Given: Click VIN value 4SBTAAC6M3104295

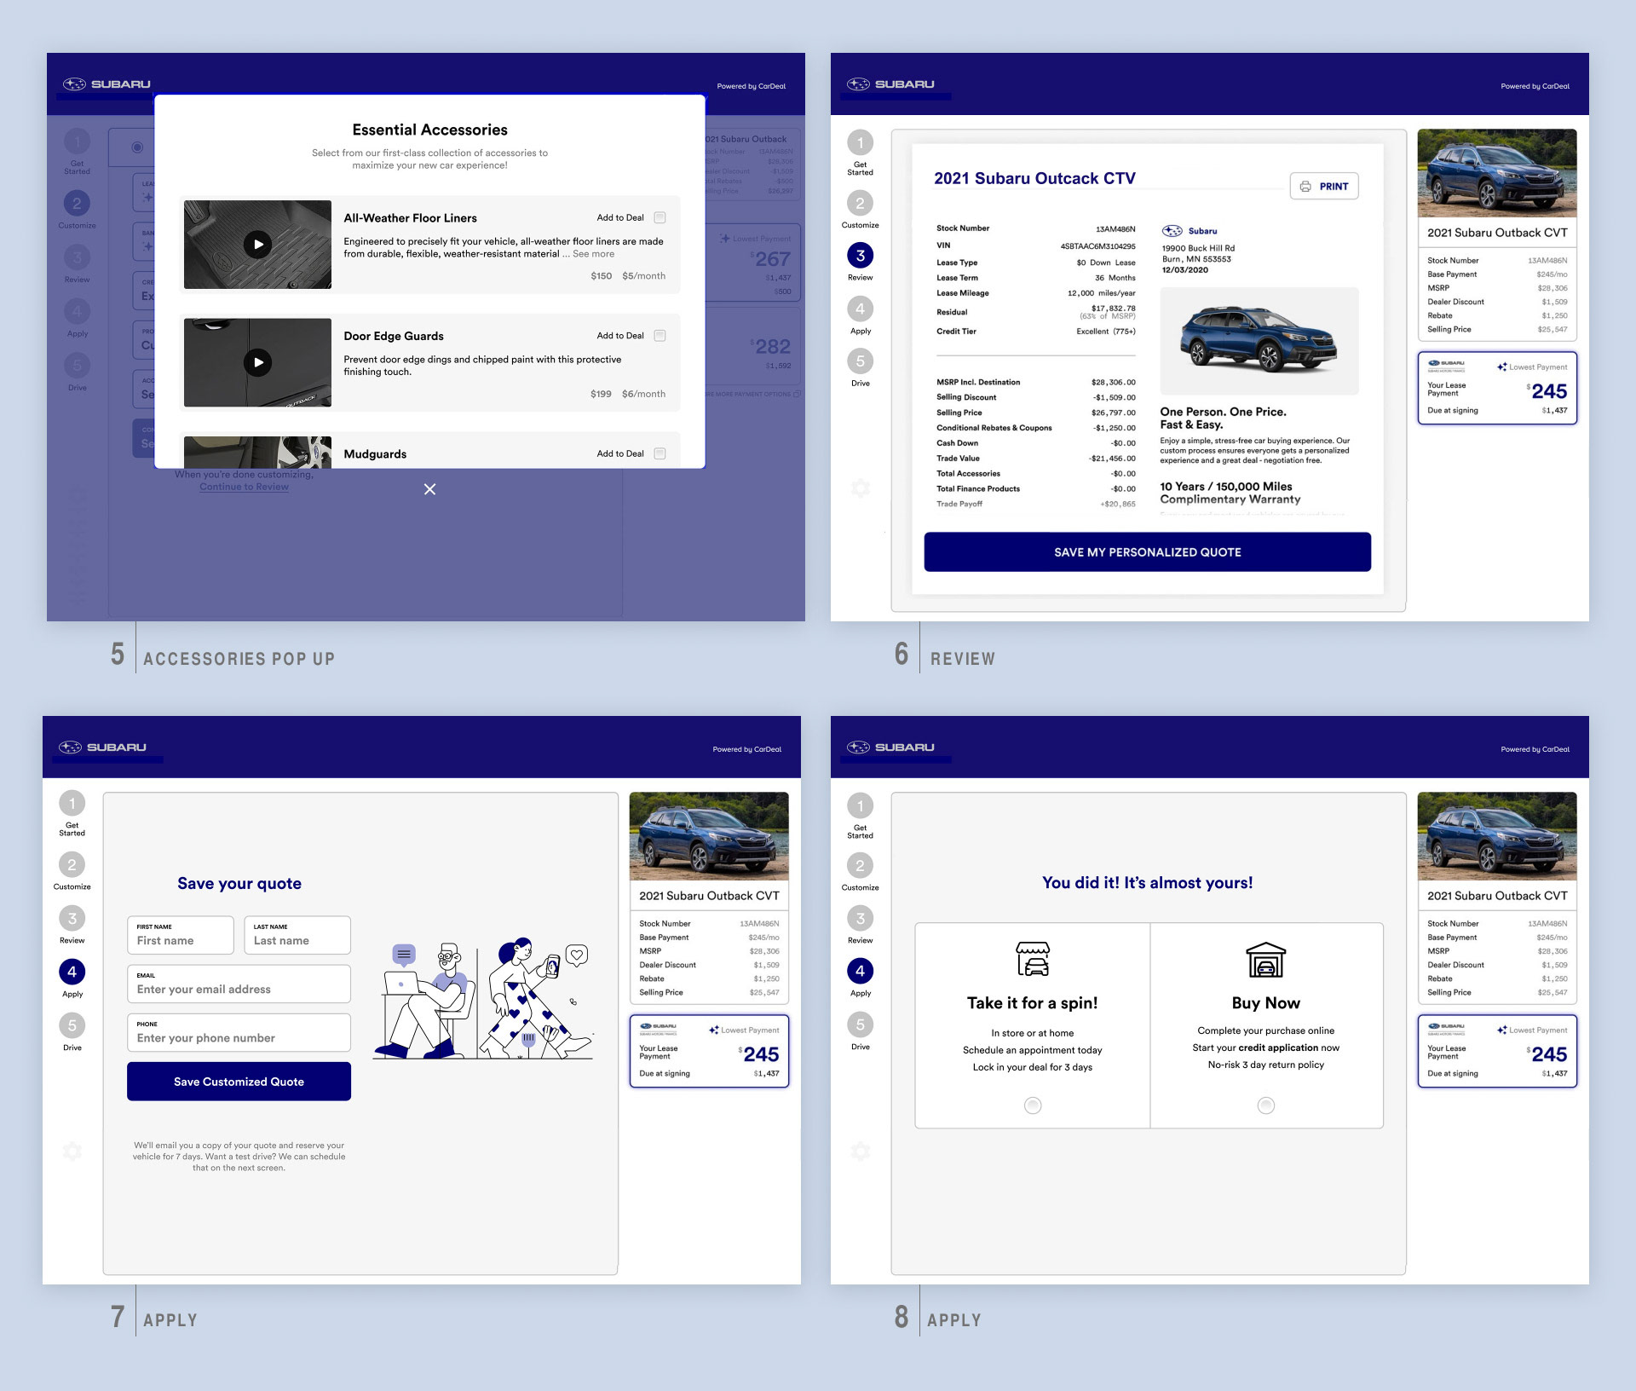Looking at the screenshot, I should pos(1097,246).
